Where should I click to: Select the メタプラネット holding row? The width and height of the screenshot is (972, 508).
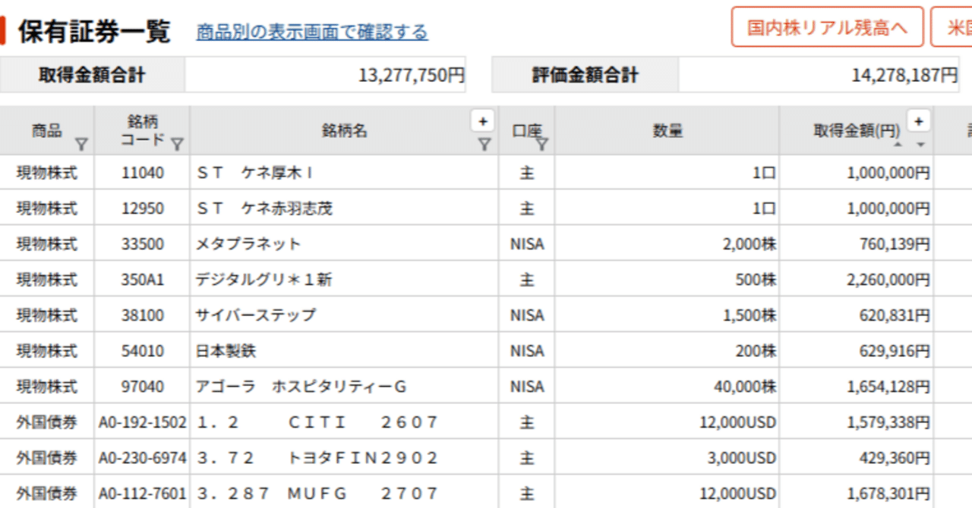click(x=251, y=243)
